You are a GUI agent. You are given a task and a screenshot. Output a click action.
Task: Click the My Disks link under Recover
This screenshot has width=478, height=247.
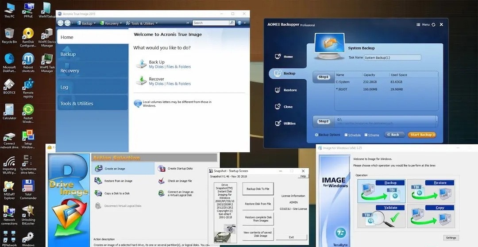tap(156, 84)
